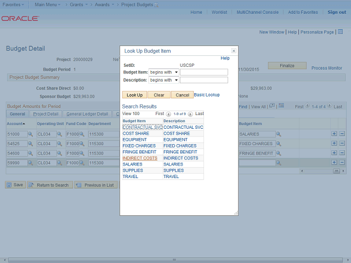Switch to the Project Detail tab
Image resolution: width=351 pixels, height=263 pixels.
click(46, 114)
